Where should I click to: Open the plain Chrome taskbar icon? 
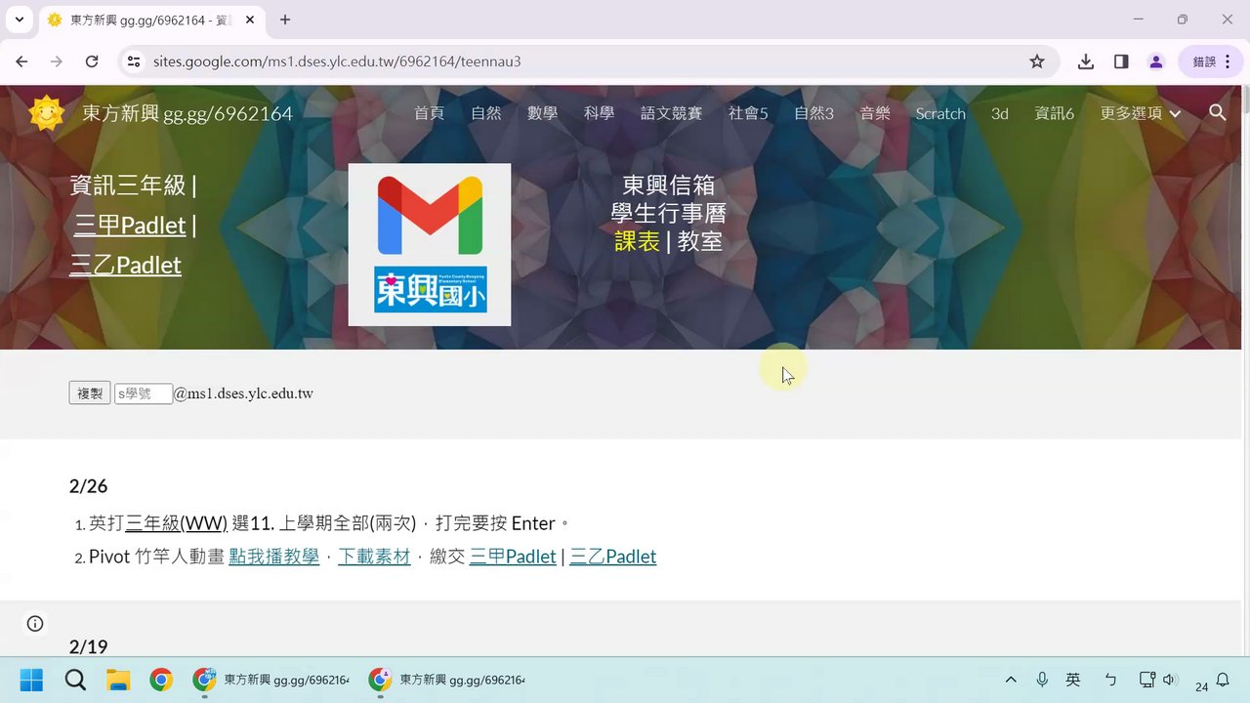161,680
